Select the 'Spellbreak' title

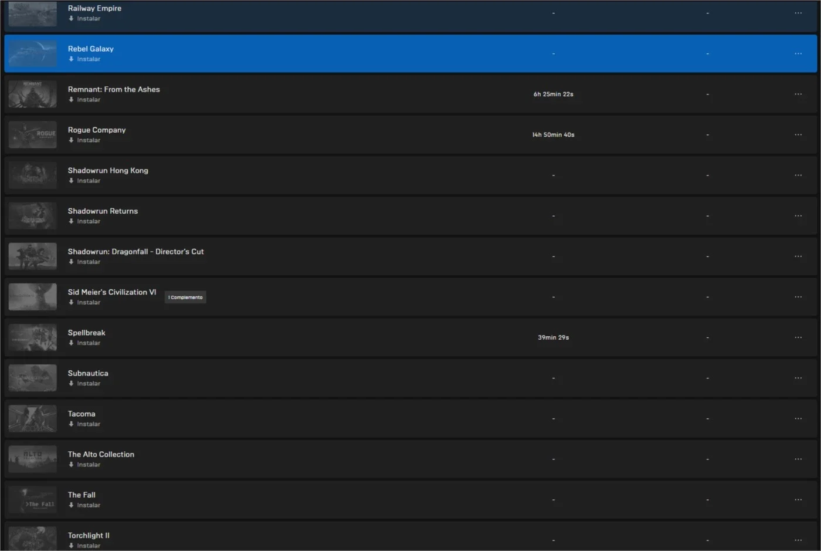point(87,332)
